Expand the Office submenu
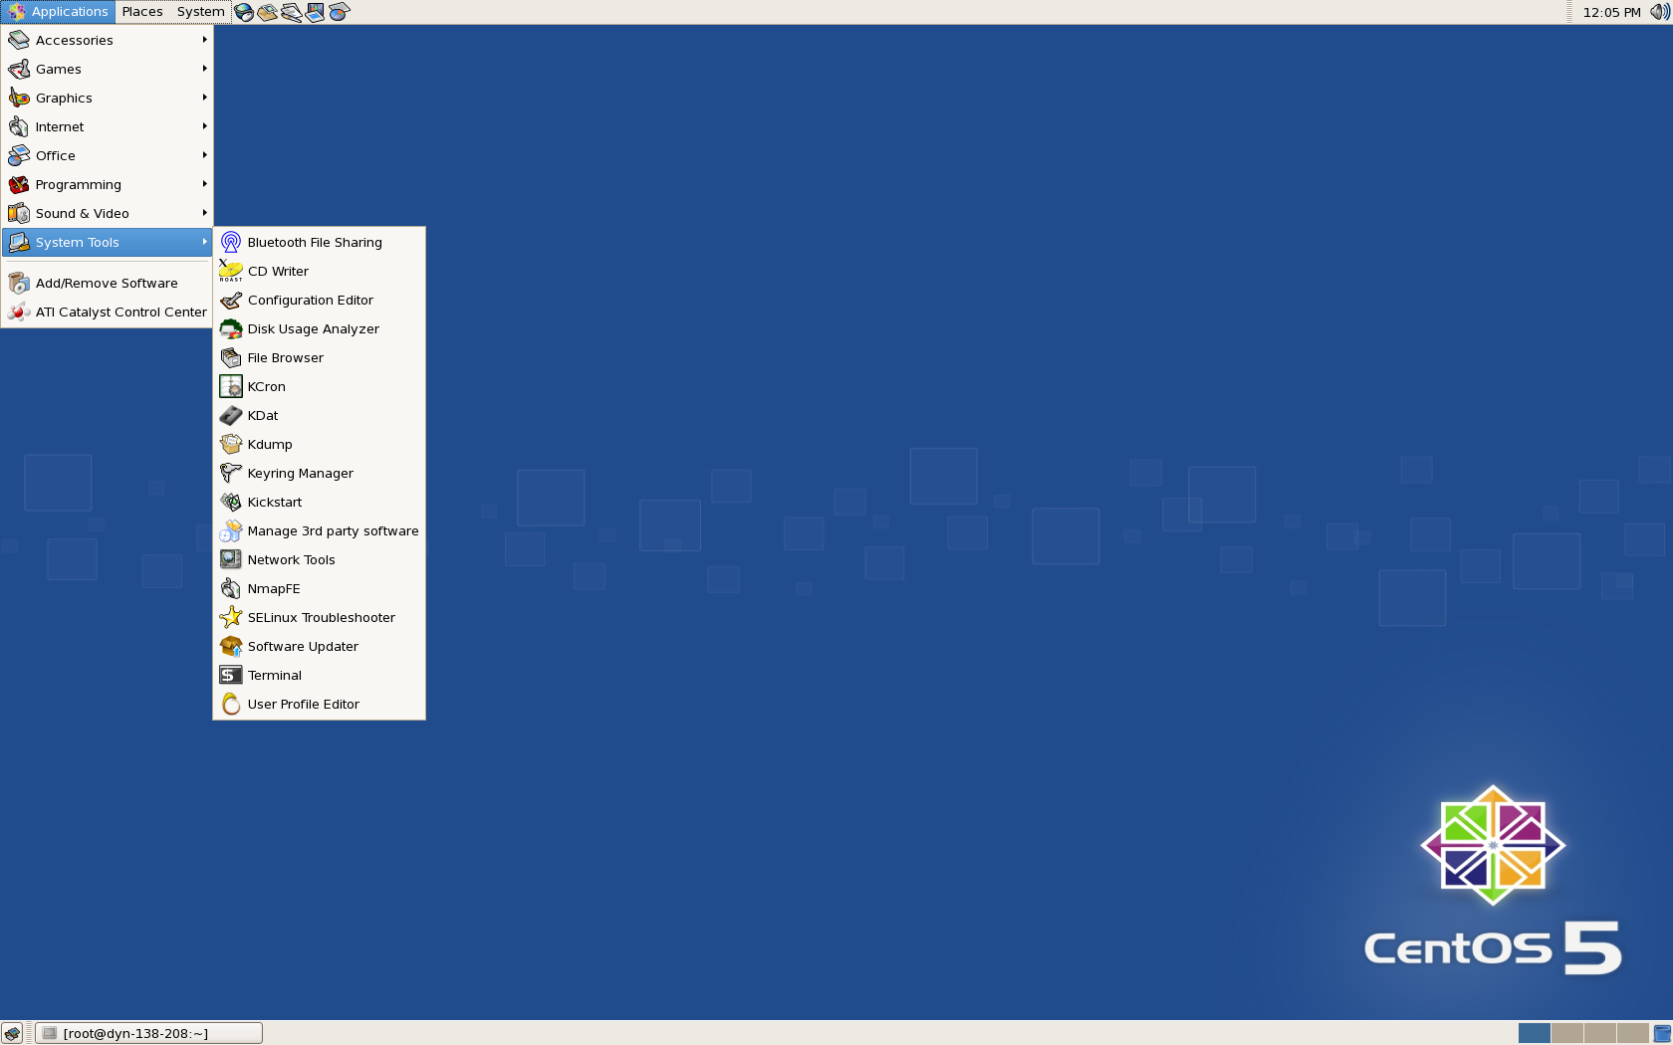1673x1045 pixels. [108, 155]
